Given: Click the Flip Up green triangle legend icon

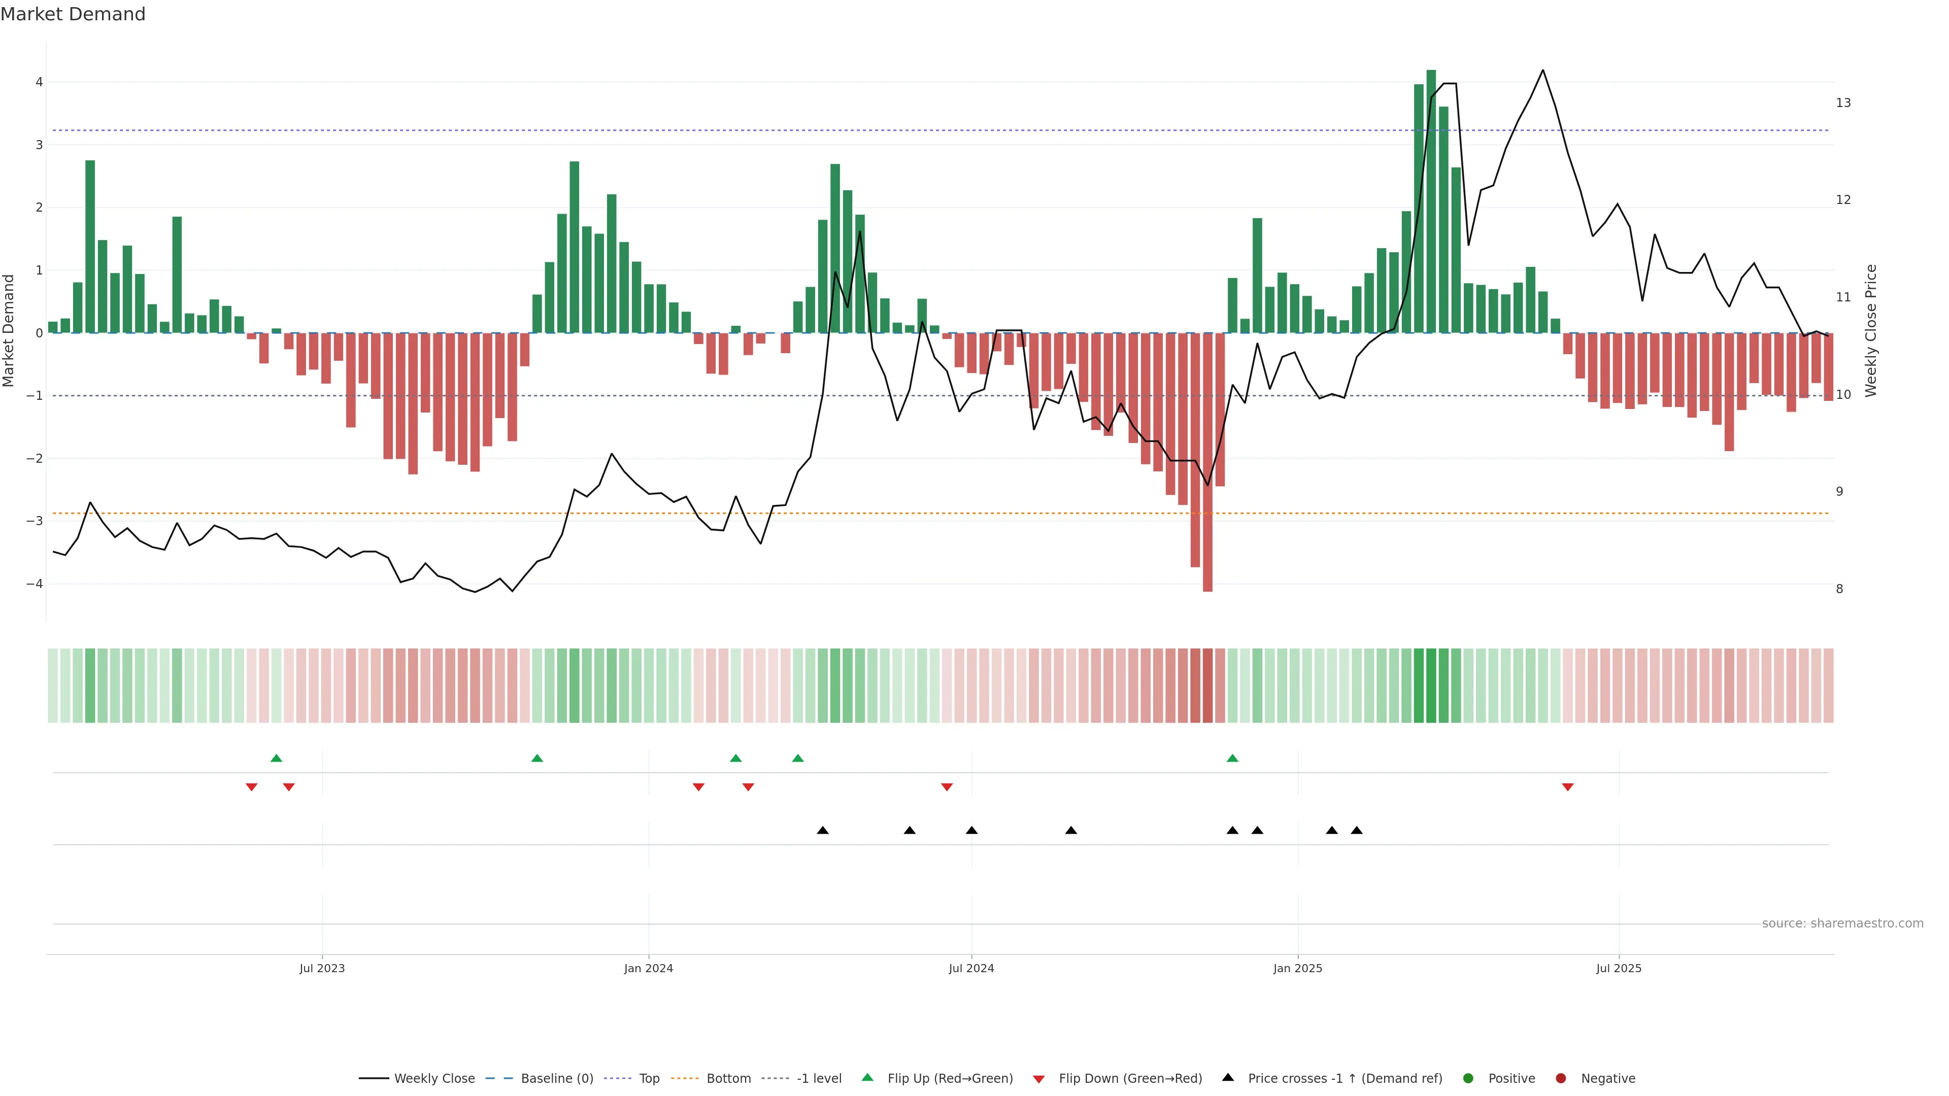Looking at the screenshot, I should click(x=867, y=1077).
